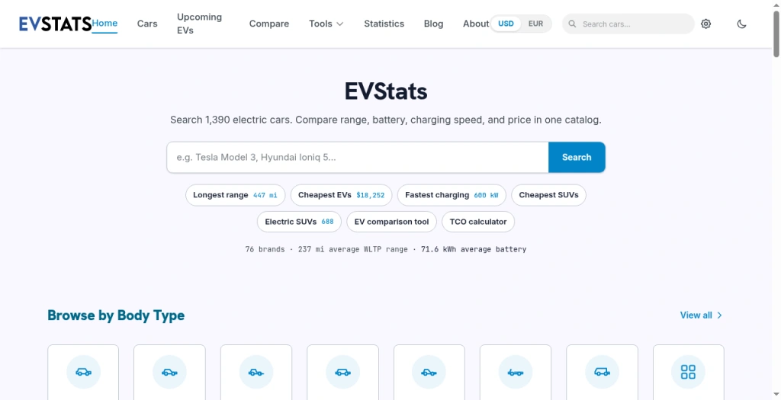Click the 76 brands statistics line
Viewport: 781px width, 400px height.
[385, 249]
